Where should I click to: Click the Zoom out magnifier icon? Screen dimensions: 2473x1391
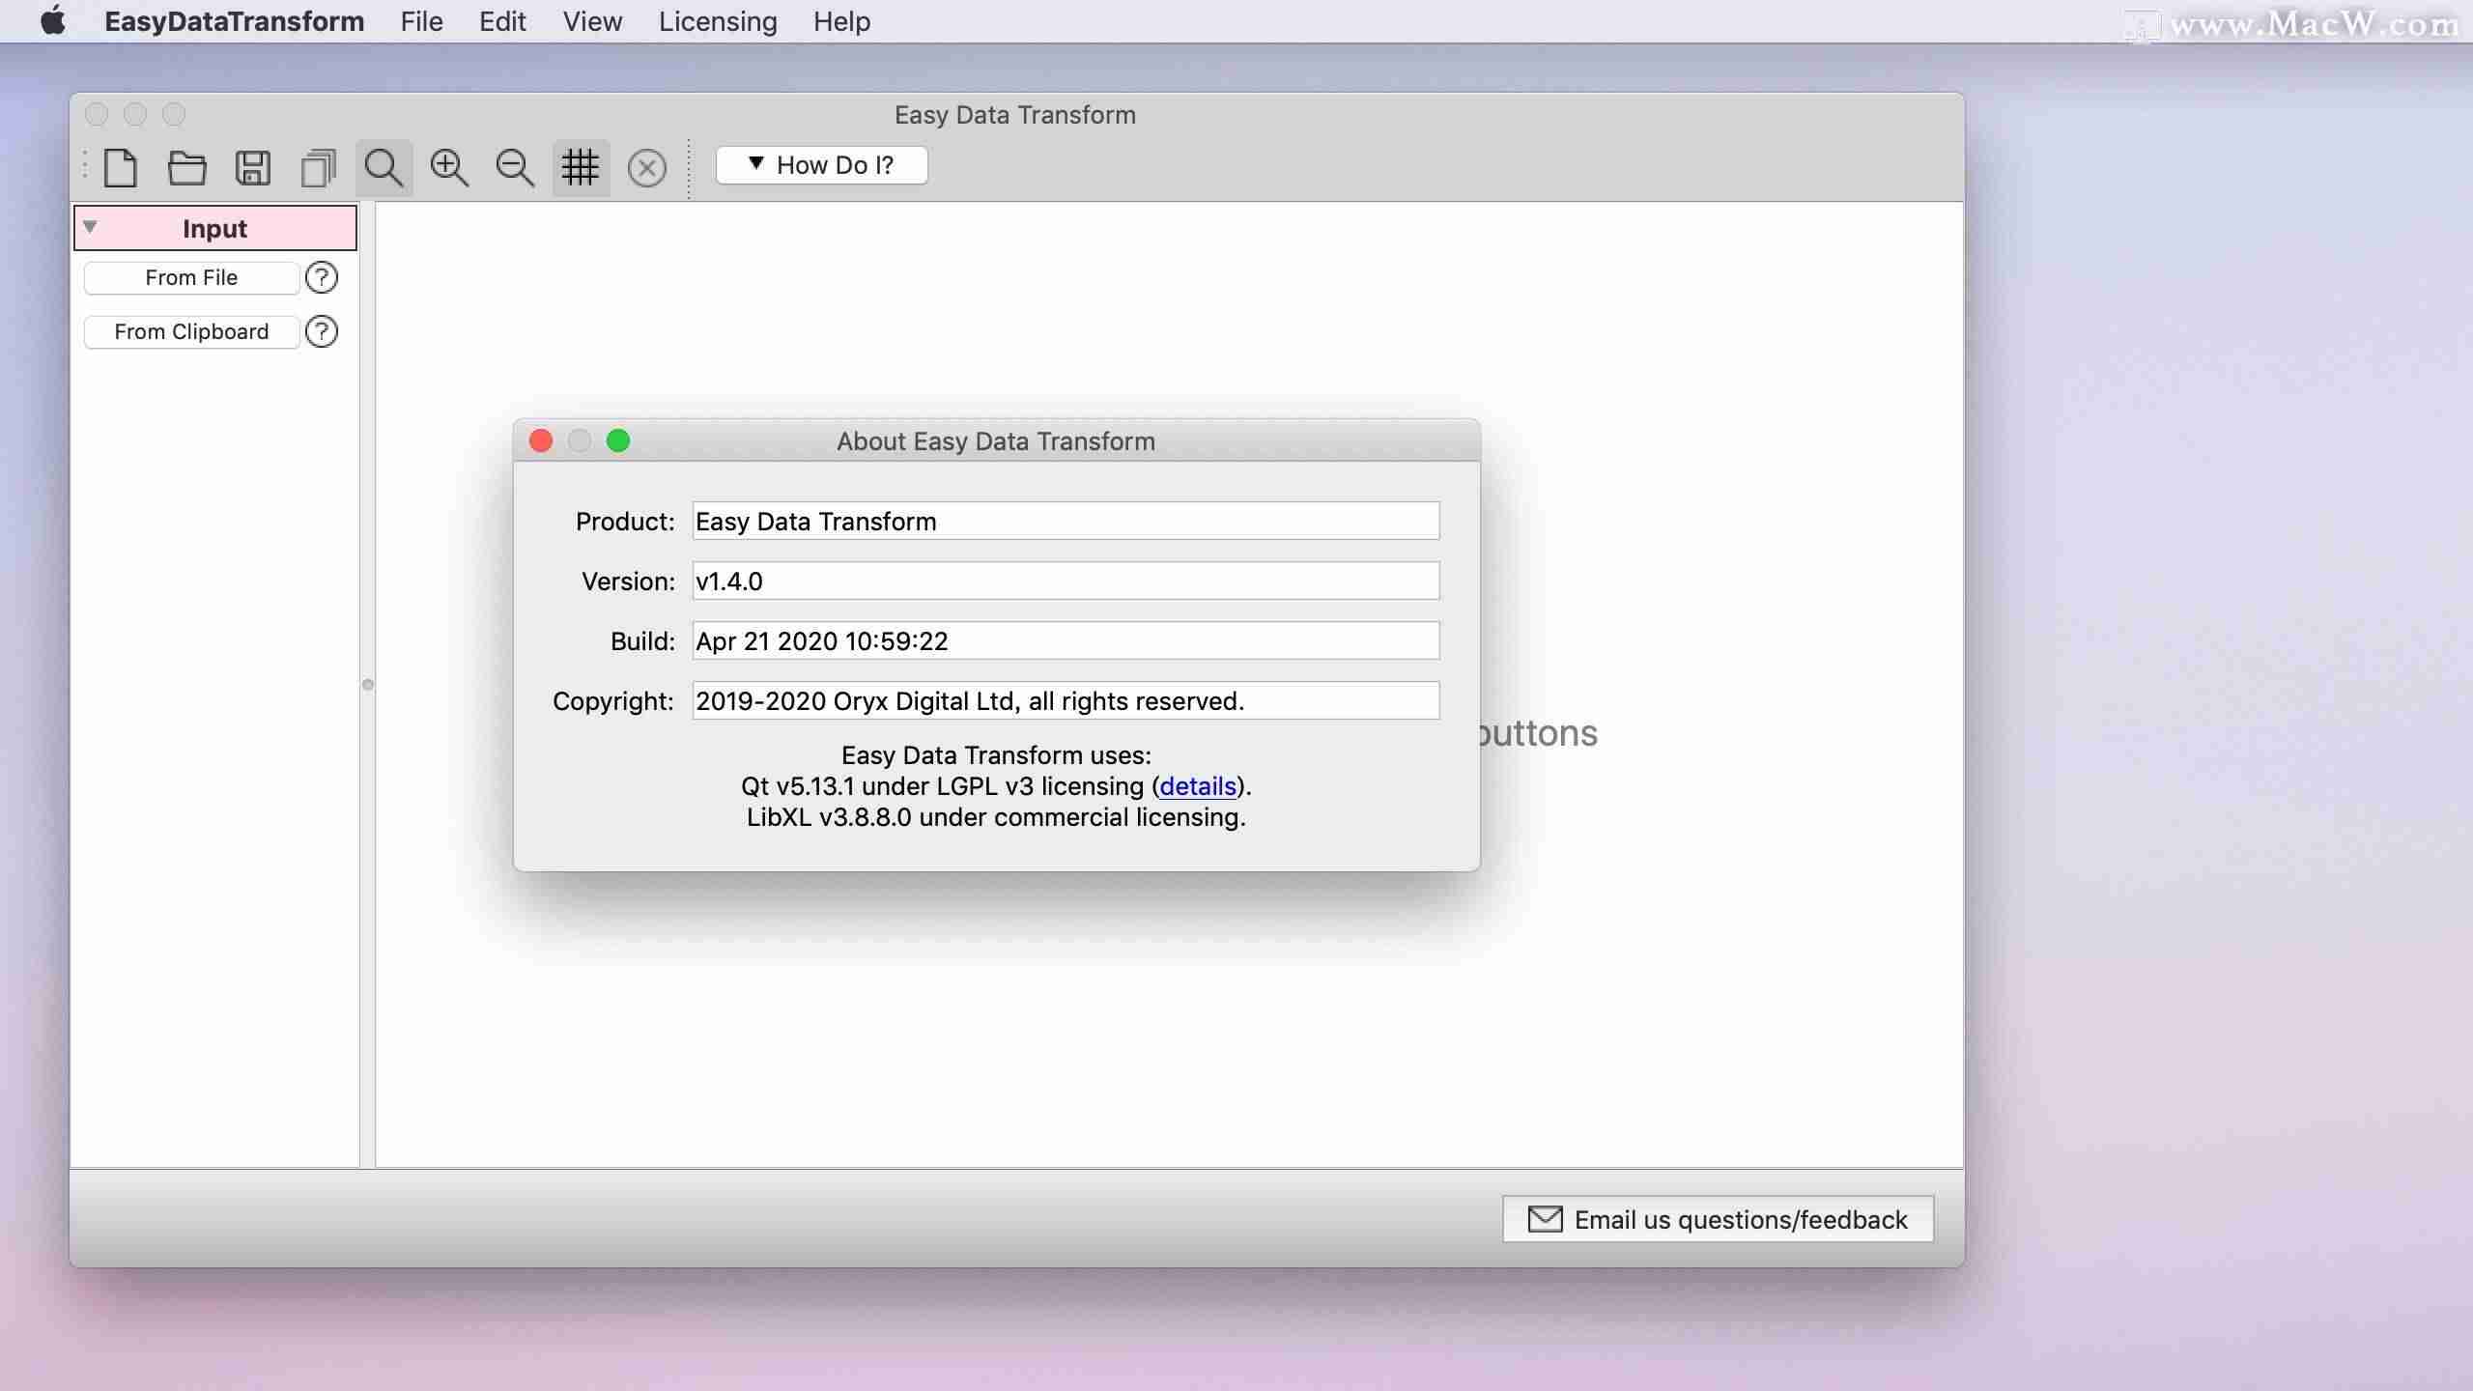[515, 168]
